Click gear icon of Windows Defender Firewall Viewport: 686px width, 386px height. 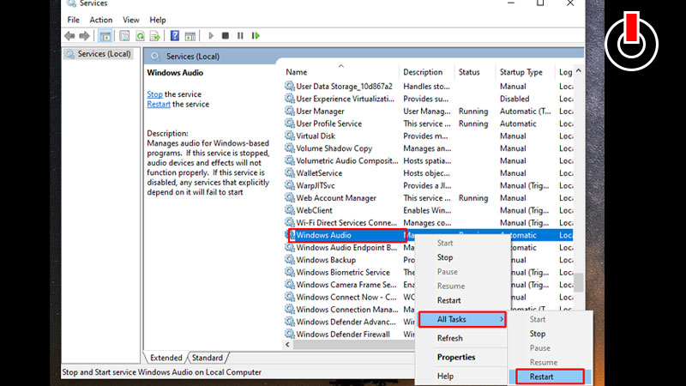[x=290, y=334]
